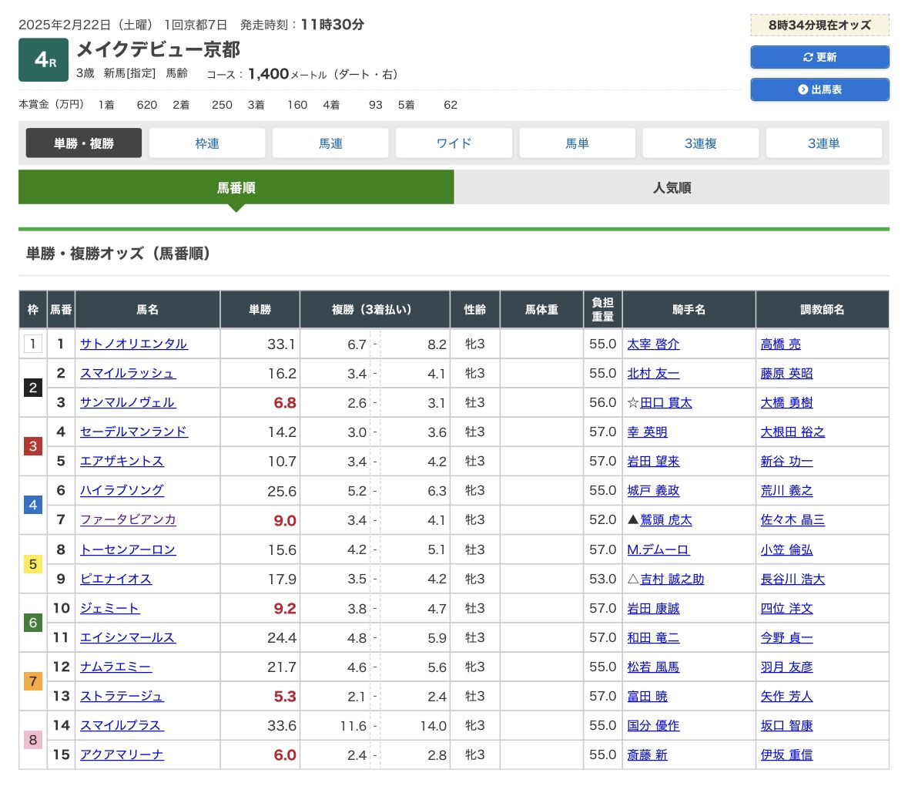Open jockey 国分 優作 link
Viewport: 908px width, 793px height.
pyautogui.click(x=653, y=726)
